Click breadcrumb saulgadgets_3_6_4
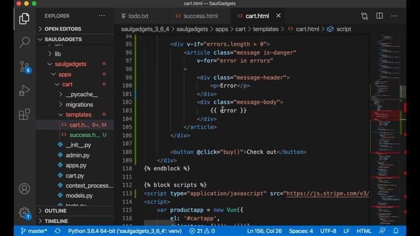The width and height of the screenshot is (420, 236). [145, 29]
